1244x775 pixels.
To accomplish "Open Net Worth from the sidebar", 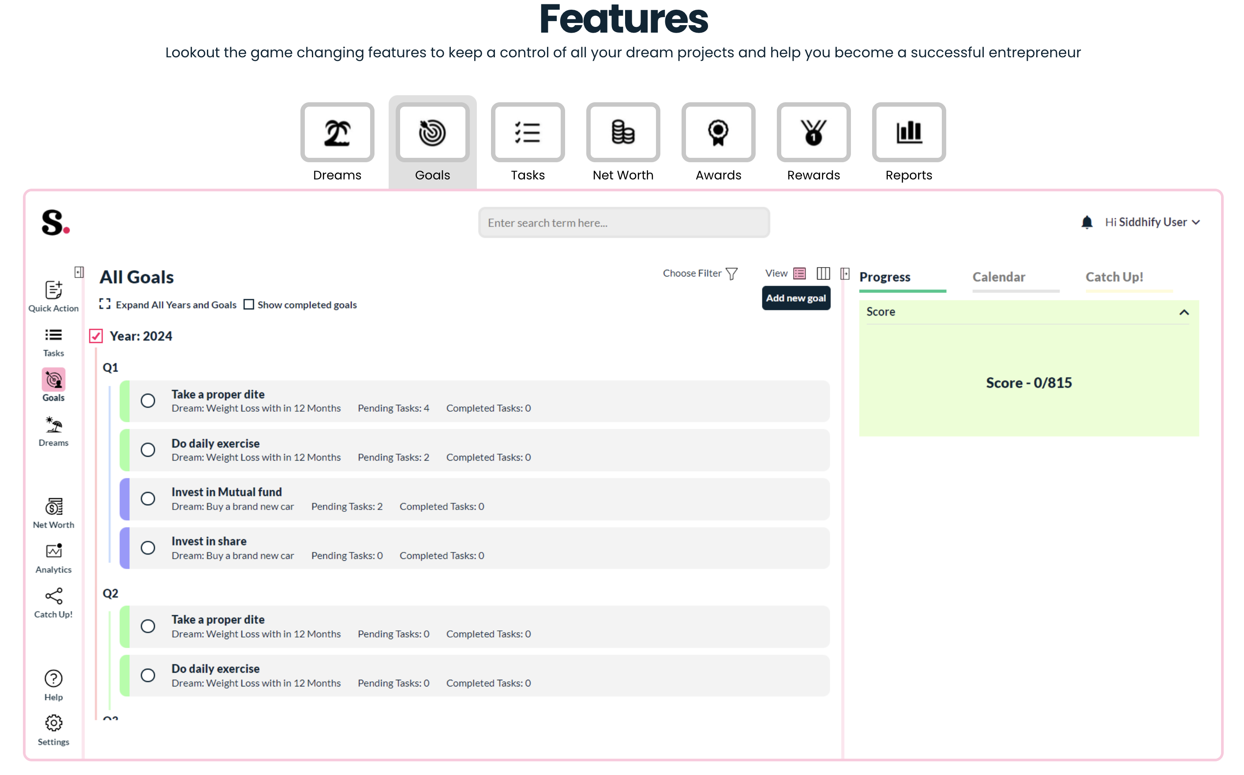I will (x=53, y=507).
